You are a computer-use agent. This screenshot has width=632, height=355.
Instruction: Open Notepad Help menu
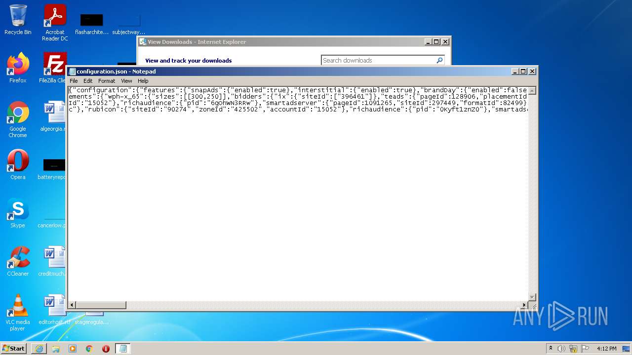143,81
